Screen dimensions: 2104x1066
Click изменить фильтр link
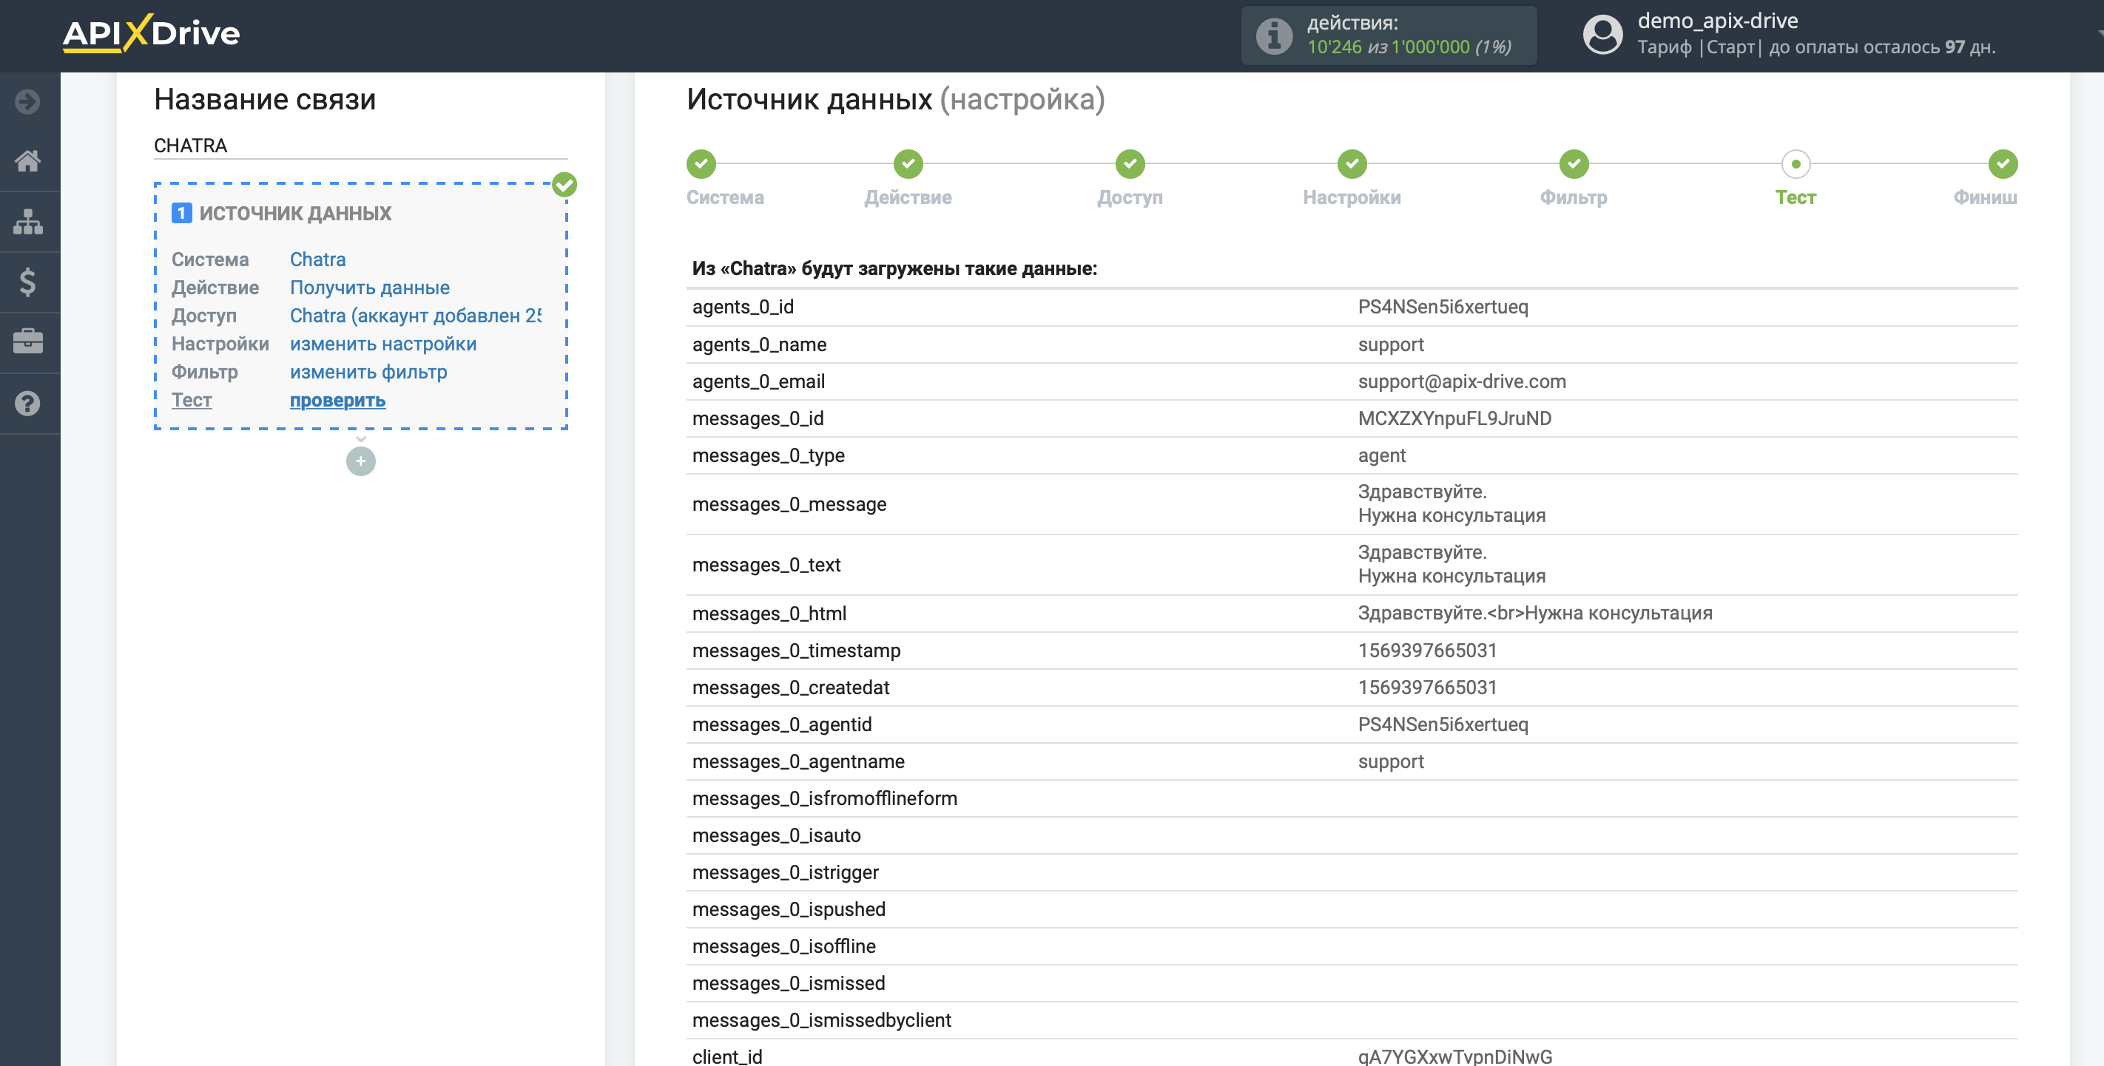368,372
